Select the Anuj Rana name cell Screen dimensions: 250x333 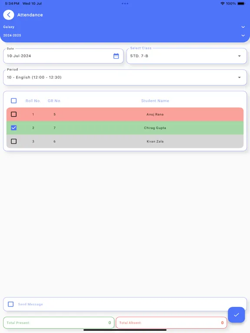[x=155, y=114]
